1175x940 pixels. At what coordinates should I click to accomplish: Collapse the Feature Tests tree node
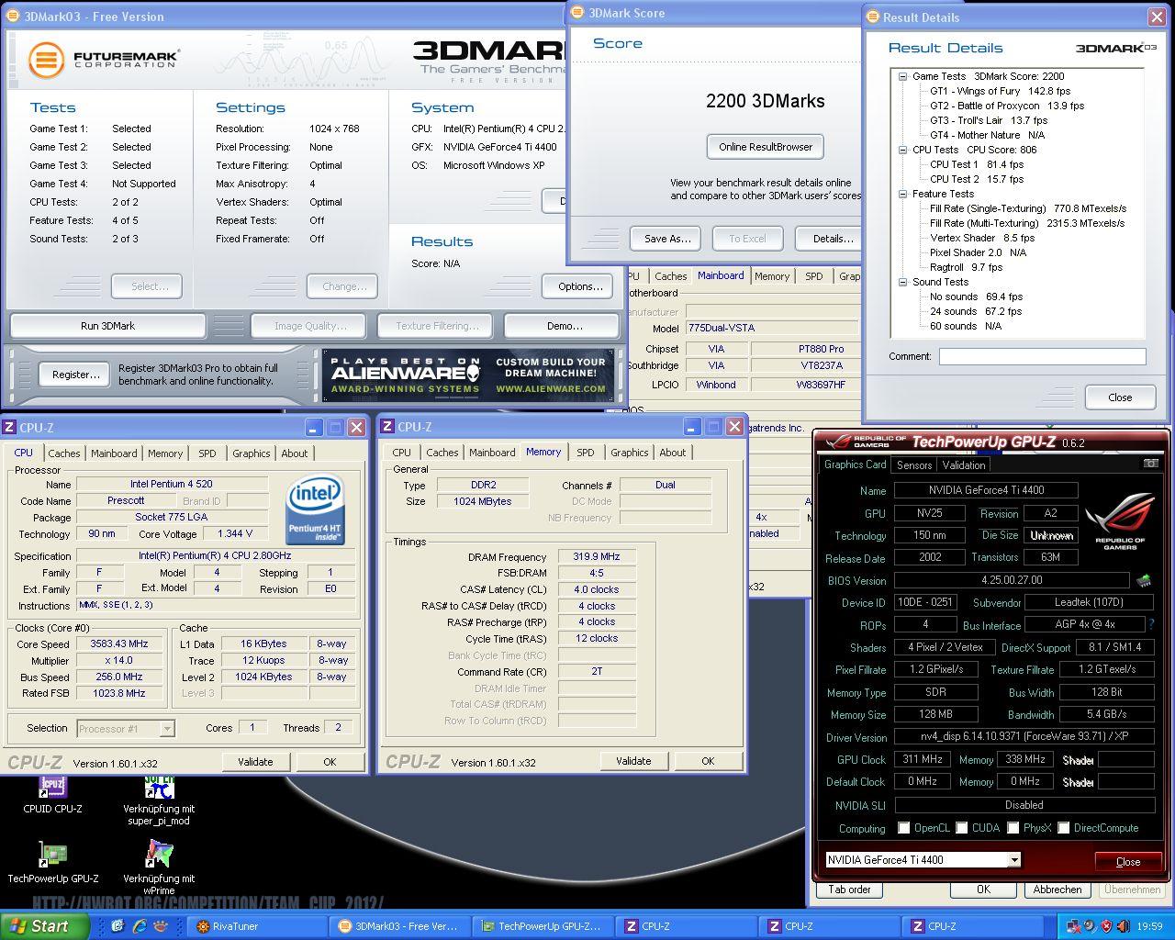tap(902, 194)
